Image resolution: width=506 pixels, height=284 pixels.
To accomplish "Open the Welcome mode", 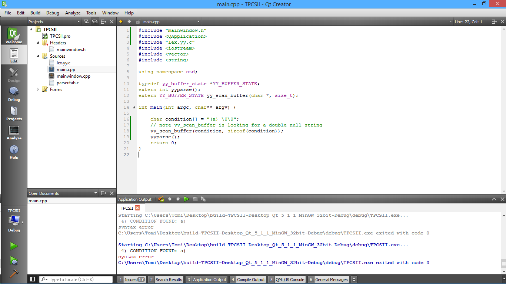I will click(x=14, y=36).
